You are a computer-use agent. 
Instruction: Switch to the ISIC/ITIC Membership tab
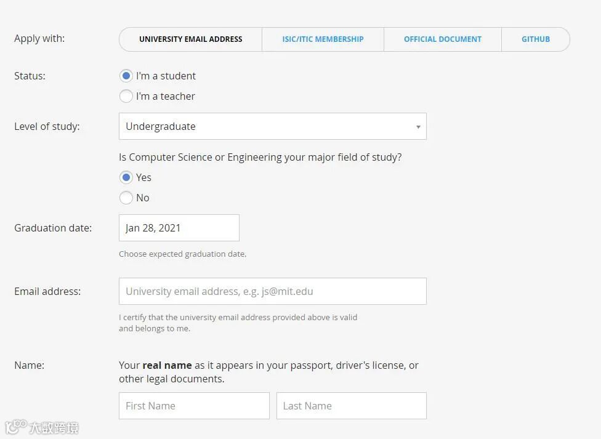[323, 39]
